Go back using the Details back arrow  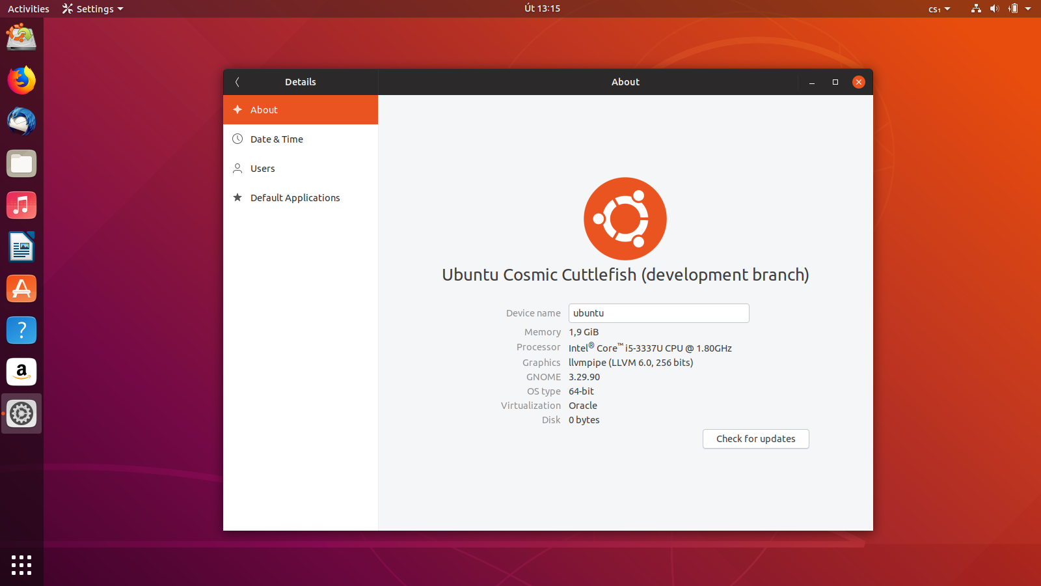(237, 82)
